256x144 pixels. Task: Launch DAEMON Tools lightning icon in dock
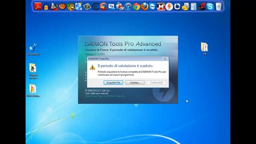pyautogui.click(x=169, y=7)
